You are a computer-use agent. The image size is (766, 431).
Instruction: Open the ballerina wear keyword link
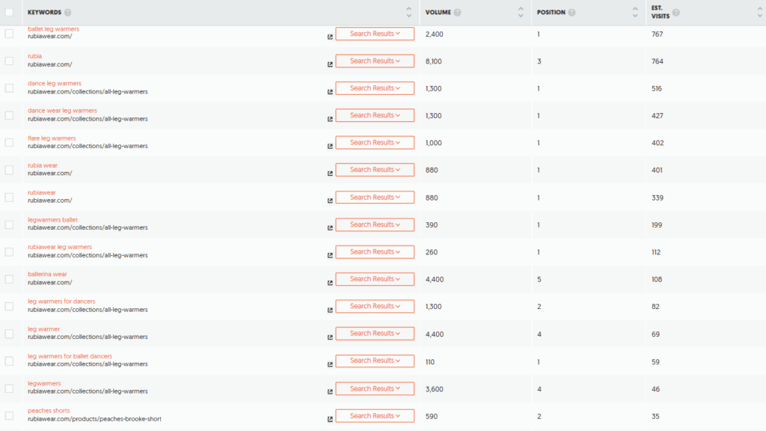point(47,274)
